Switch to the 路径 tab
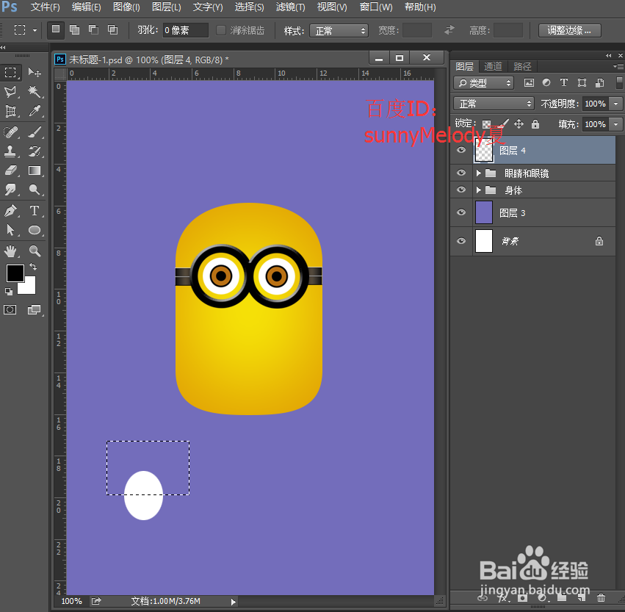 pyautogui.click(x=522, y=66)
